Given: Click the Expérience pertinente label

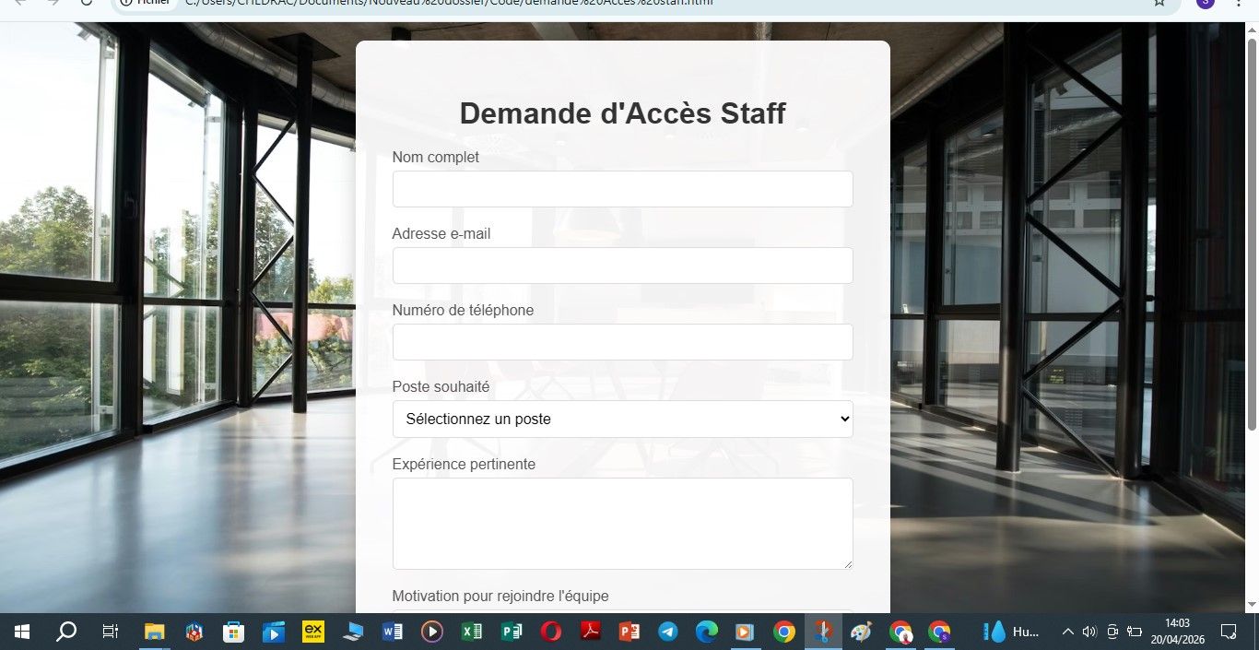Looking at the screenshot, I should [x=464, y=465].
